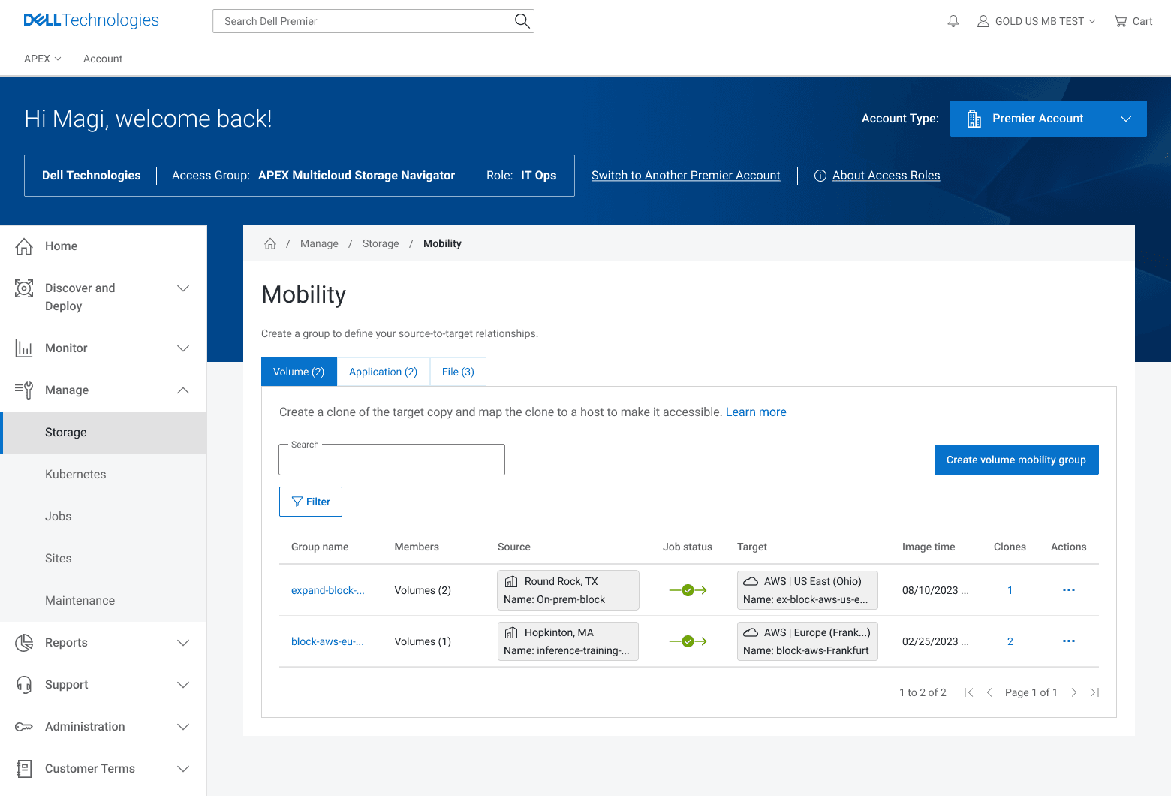Open Maintenance in the sidebar
Viewport: 1171px width, 796px height.
point(104,601)
